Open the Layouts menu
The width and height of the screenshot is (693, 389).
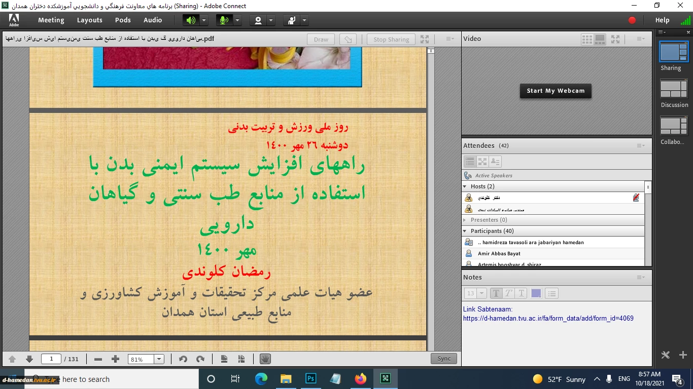[x=90, y=20]
